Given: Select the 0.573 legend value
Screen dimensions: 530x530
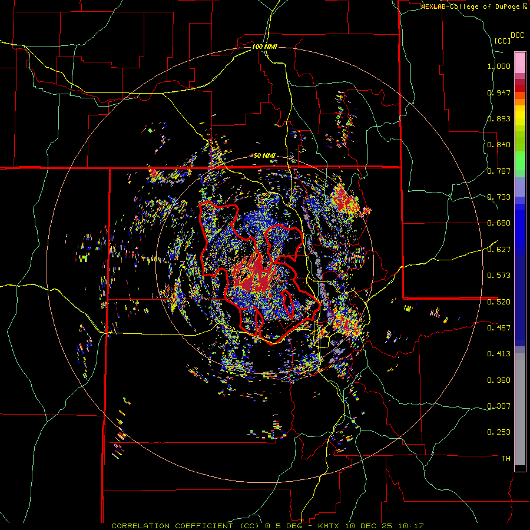Looking at the screenshot, I should (x=499, y=276).
